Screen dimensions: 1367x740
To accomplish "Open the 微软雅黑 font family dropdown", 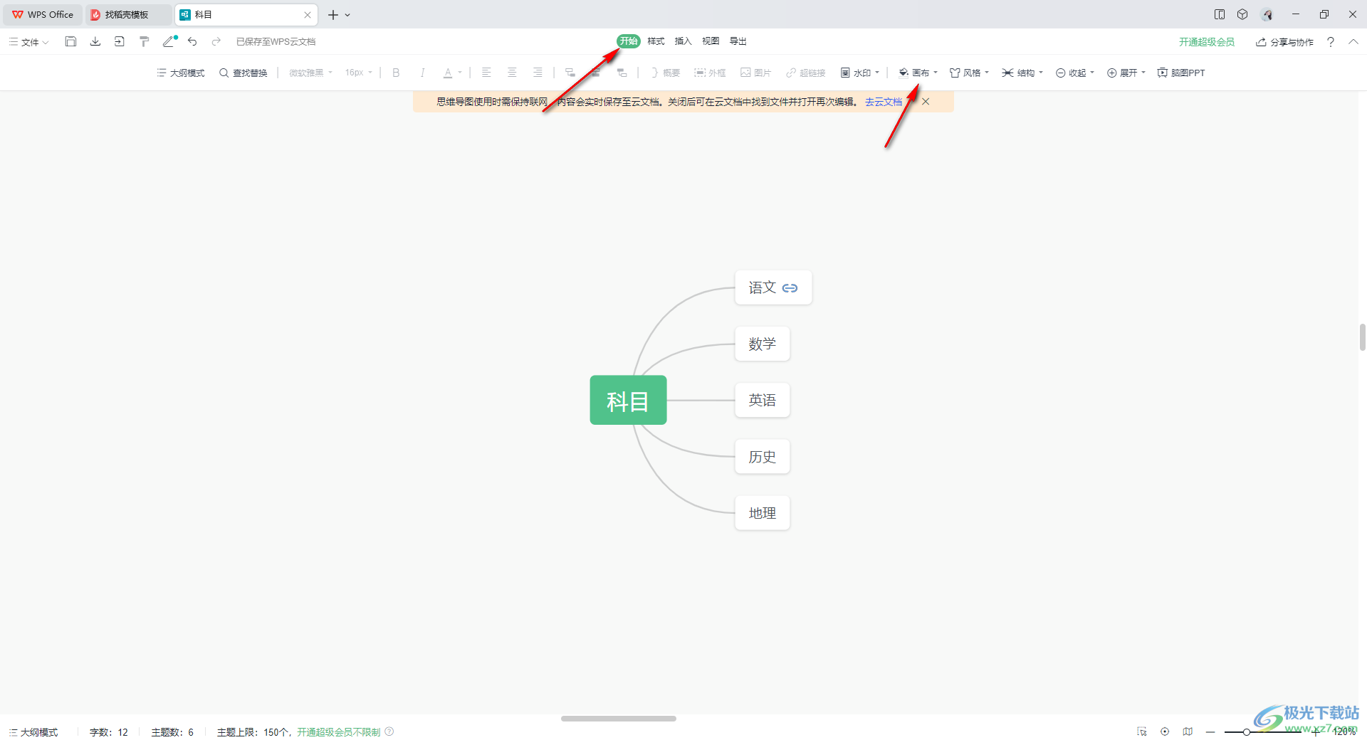I will coord(310,73).
